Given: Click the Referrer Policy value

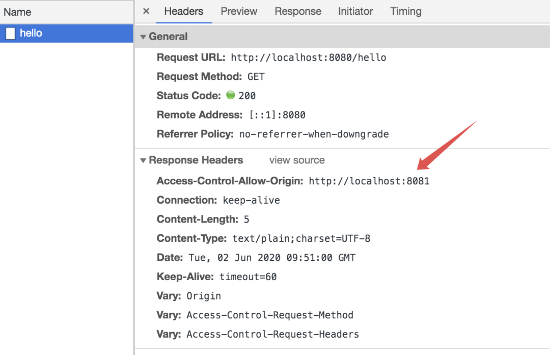Looking at the screenshot, I should point(314,134).
